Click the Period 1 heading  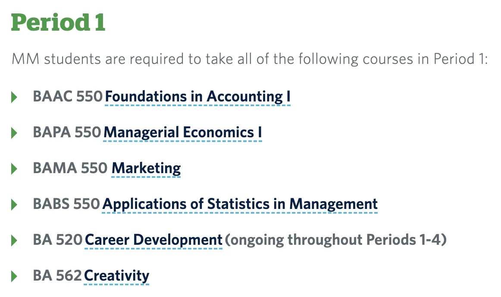tap(58, 23)
